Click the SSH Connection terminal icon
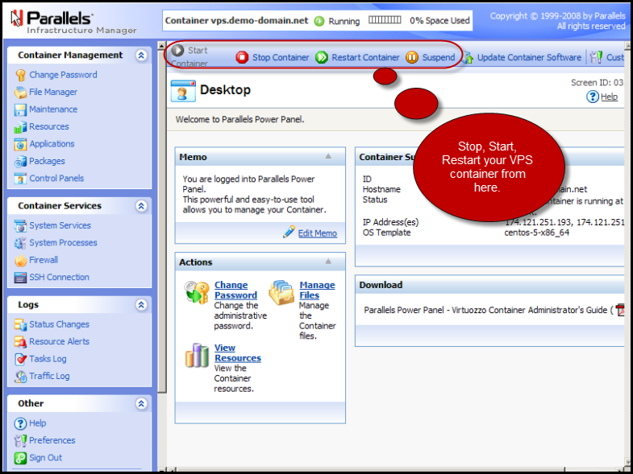This screenshot has height=474, width=633. click(x=20, y=278)
